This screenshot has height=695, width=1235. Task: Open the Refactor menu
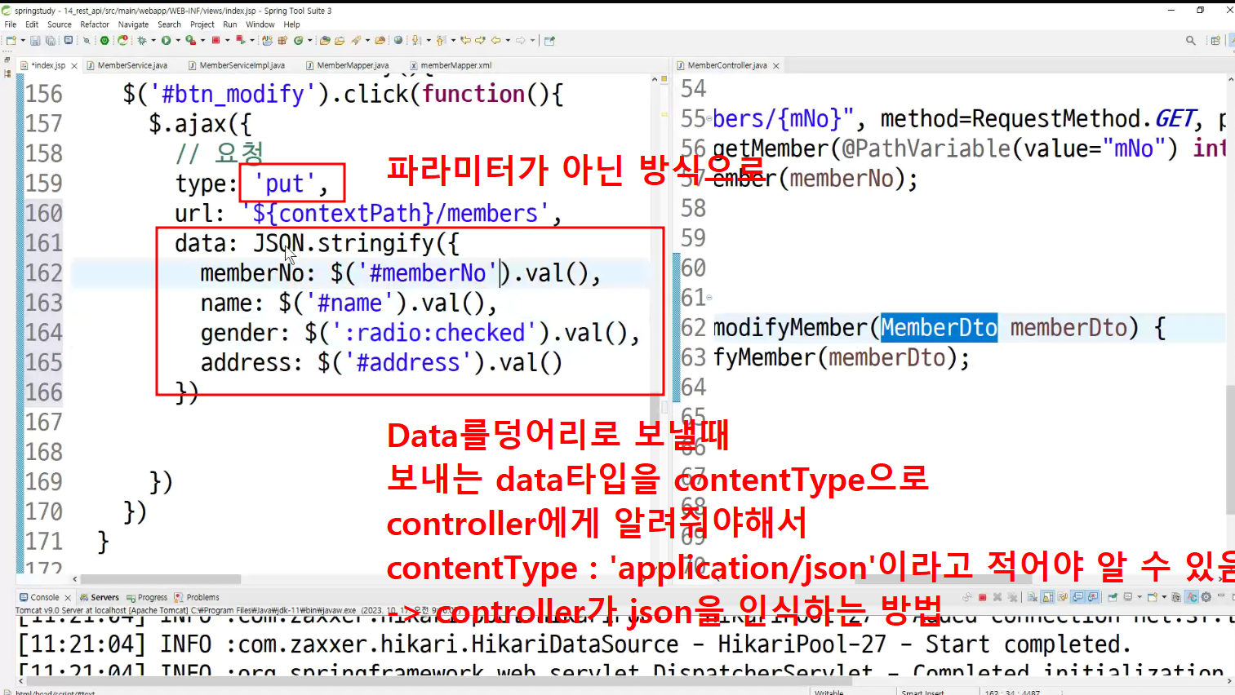[95, 24]
